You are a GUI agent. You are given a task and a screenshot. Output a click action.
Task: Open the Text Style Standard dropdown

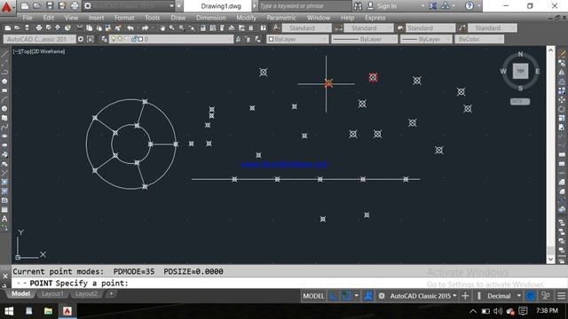click(306, 27)
